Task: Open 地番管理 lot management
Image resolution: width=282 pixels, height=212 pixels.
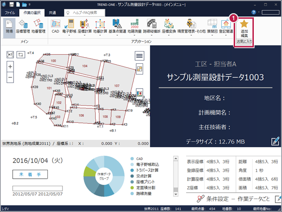Action: tap(38, 27)
